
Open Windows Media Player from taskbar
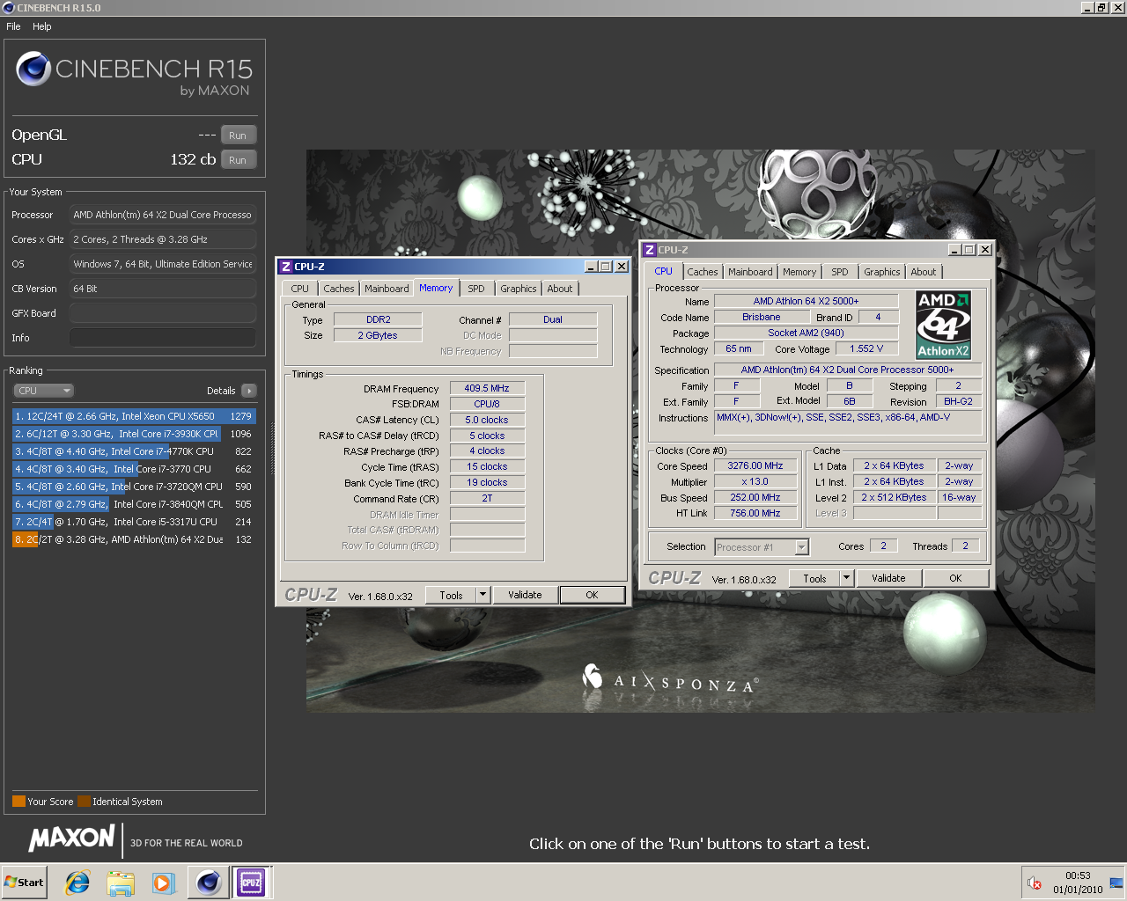[163, 883]
